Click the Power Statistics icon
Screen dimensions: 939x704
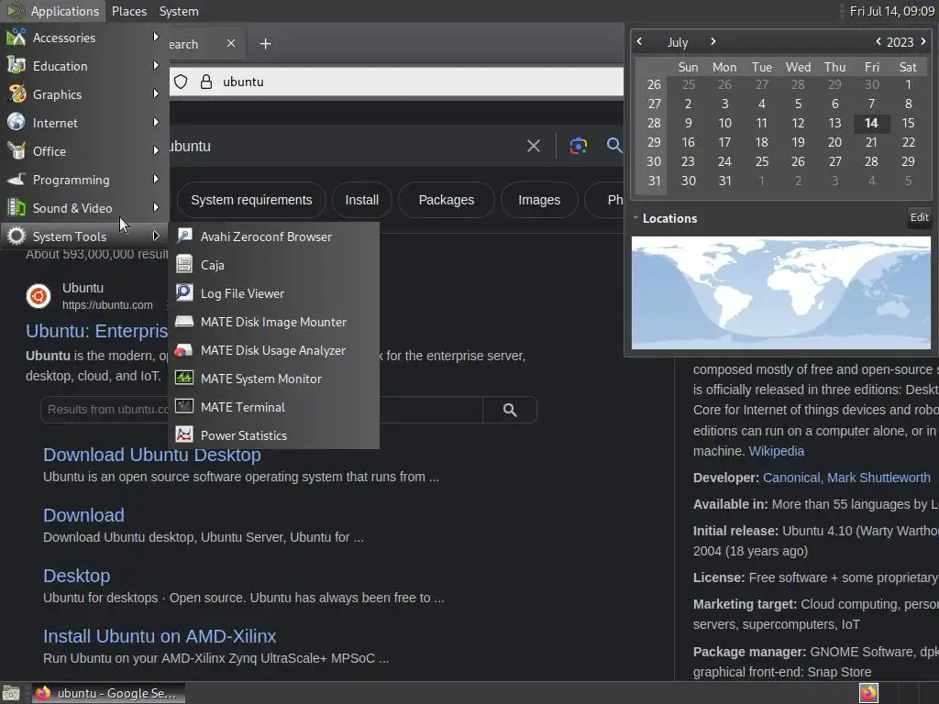184,435
